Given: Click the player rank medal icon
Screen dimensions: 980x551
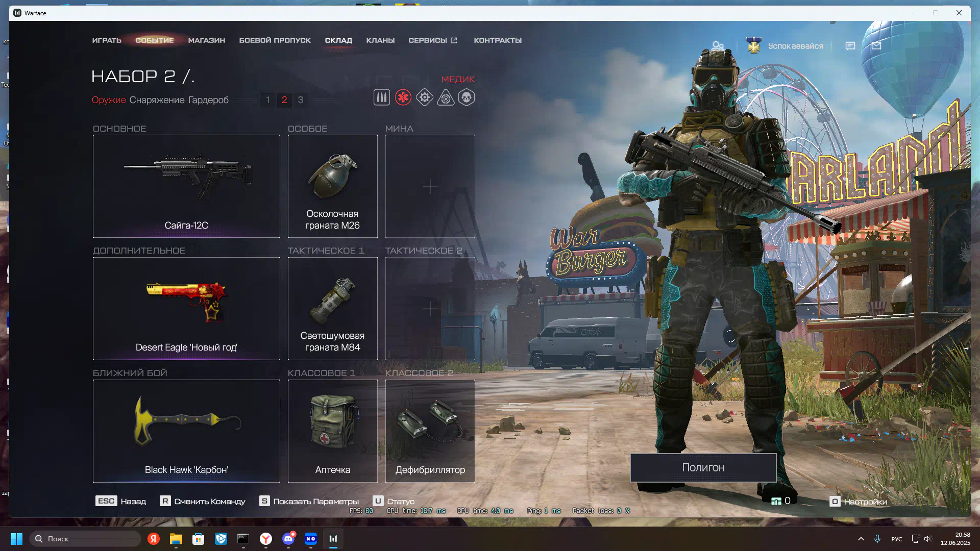Looking at the screenshot, I should click(754, 45).
